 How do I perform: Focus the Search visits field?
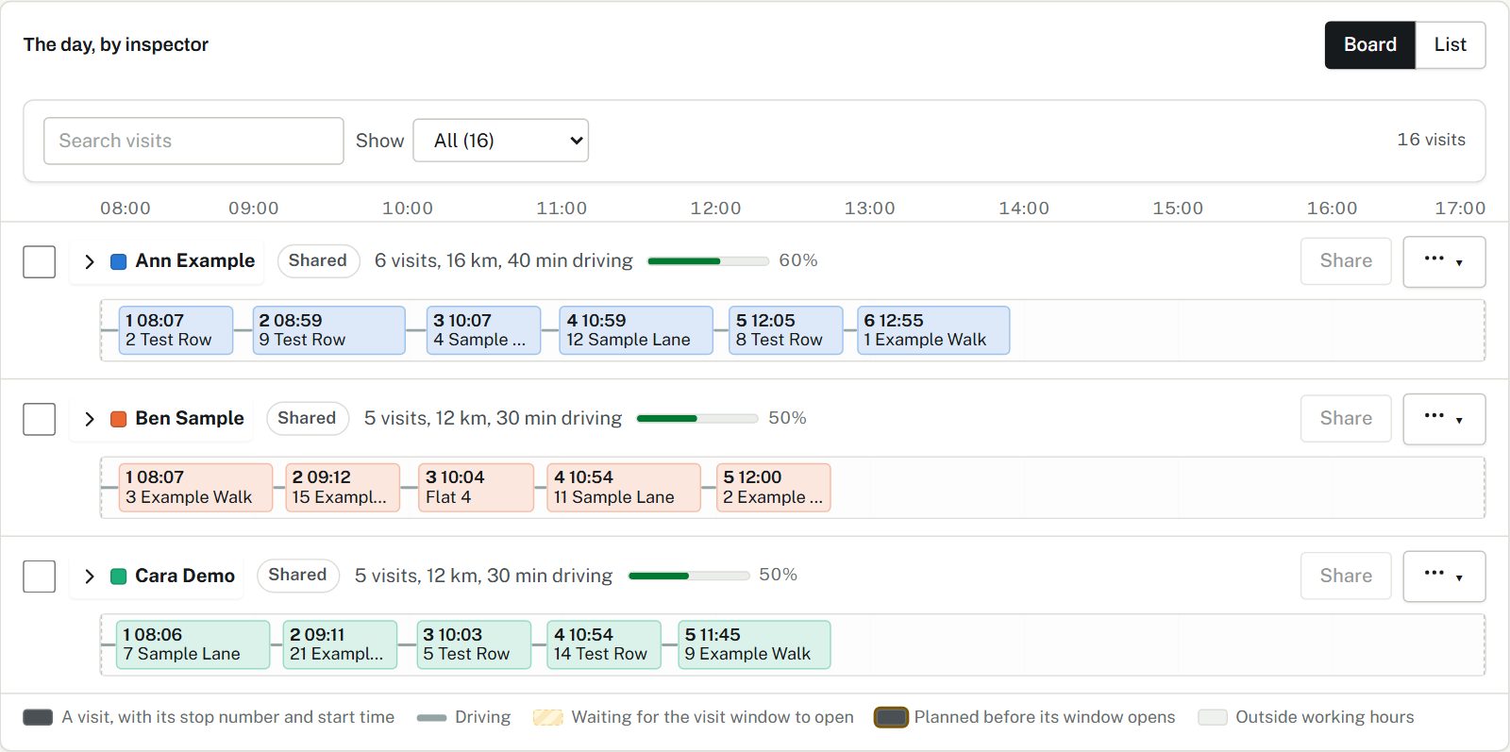pos(193,141)
